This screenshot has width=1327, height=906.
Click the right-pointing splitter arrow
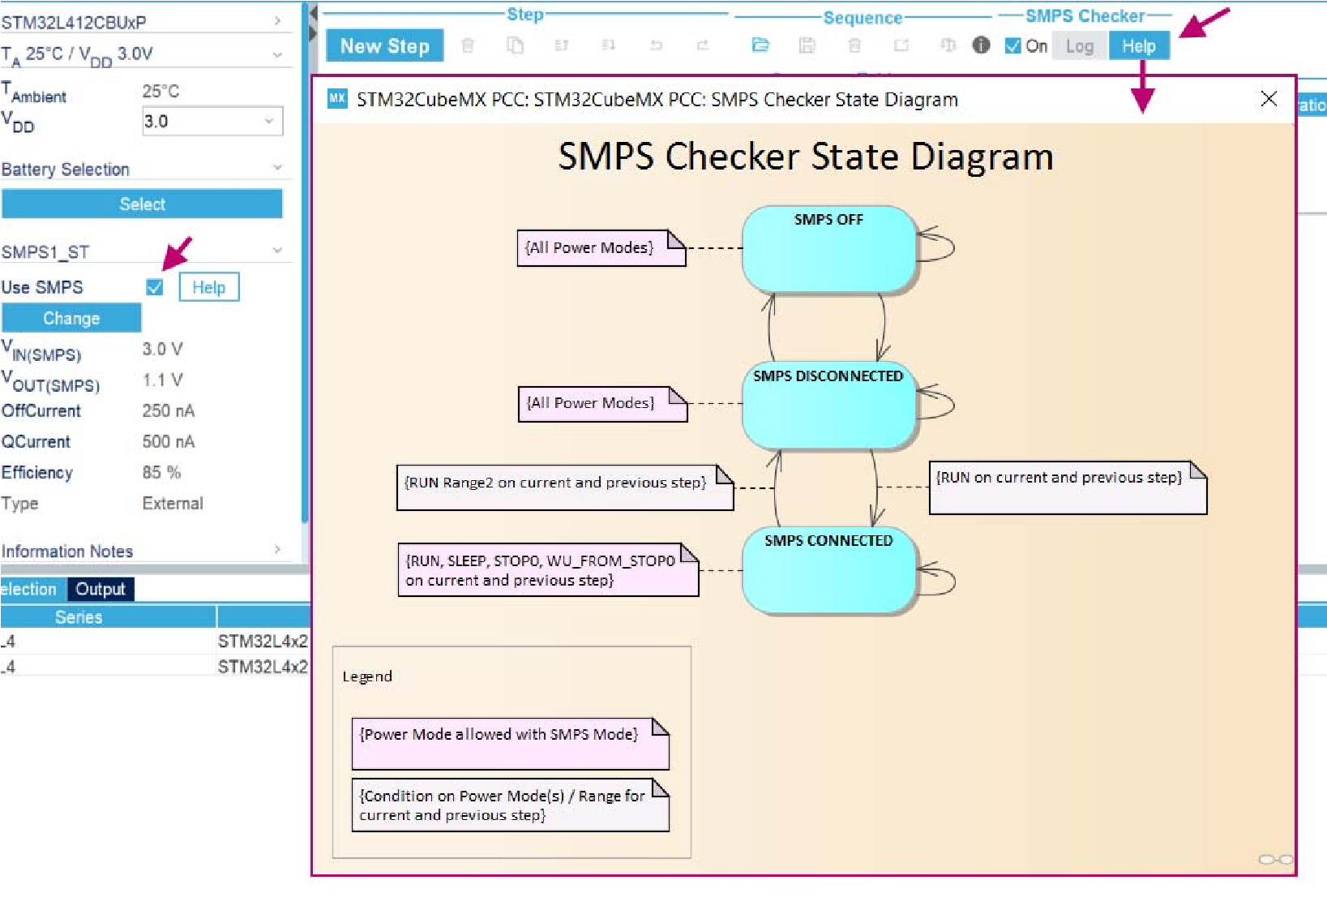pos(314,34)
